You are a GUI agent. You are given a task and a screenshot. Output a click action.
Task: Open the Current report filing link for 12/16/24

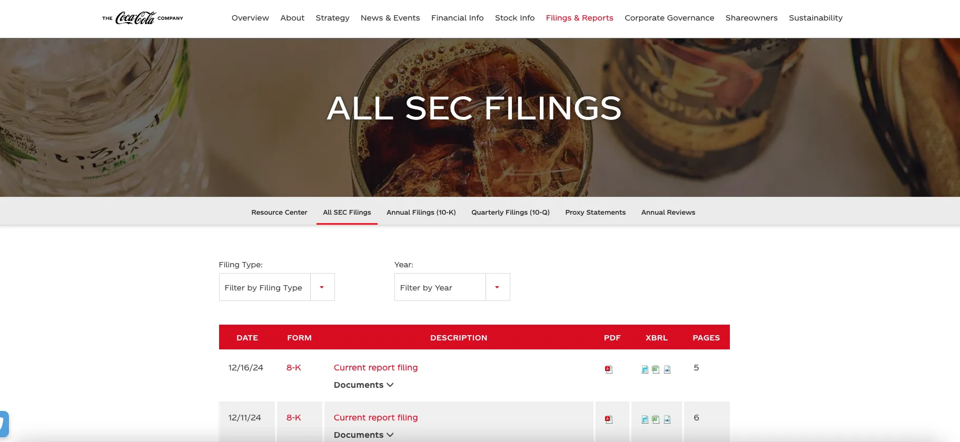pos(375,368)
